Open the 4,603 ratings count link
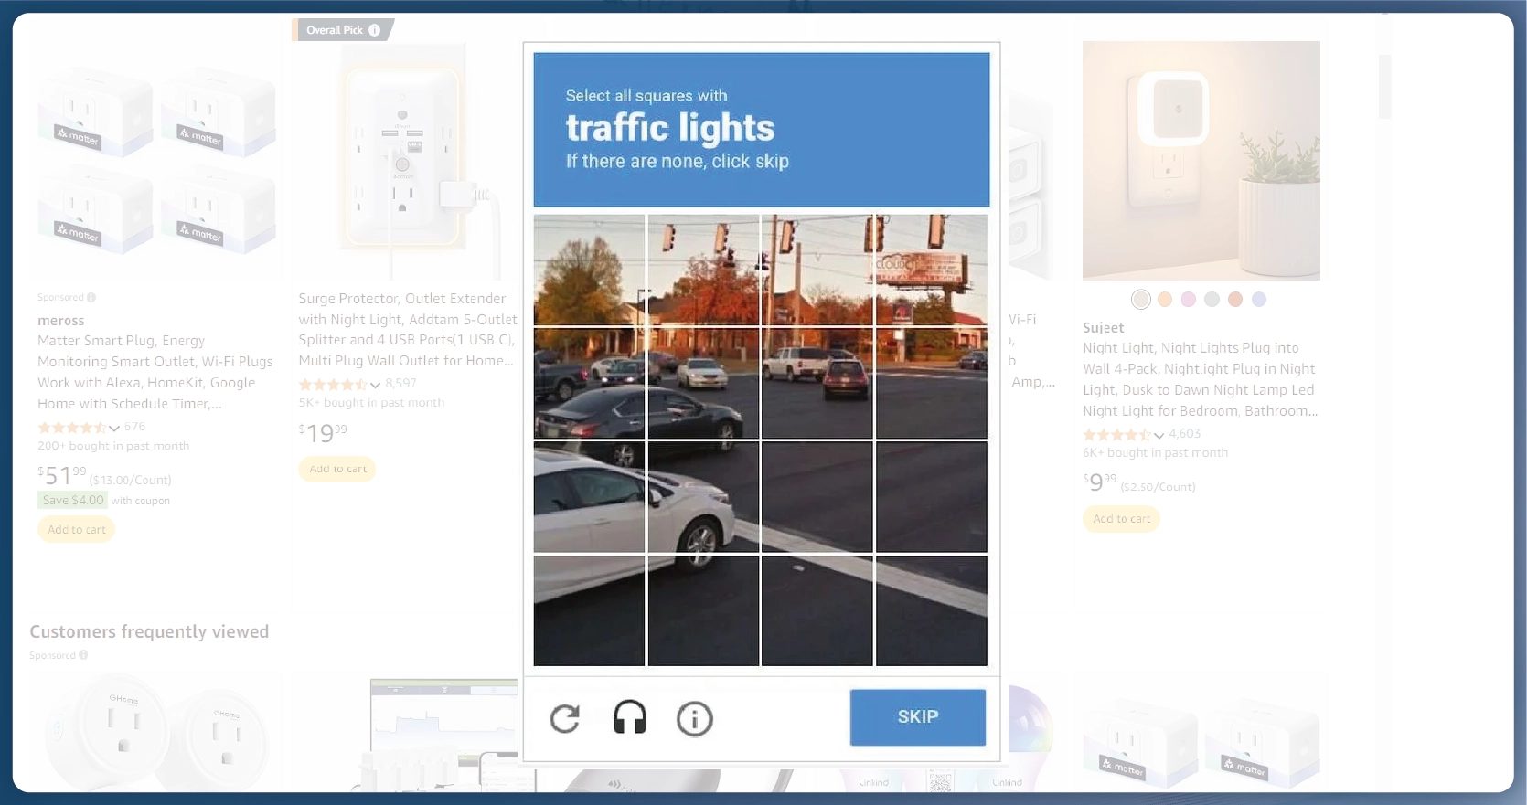The width and height of the screenshot is (1527, 805). point(1184,434)
